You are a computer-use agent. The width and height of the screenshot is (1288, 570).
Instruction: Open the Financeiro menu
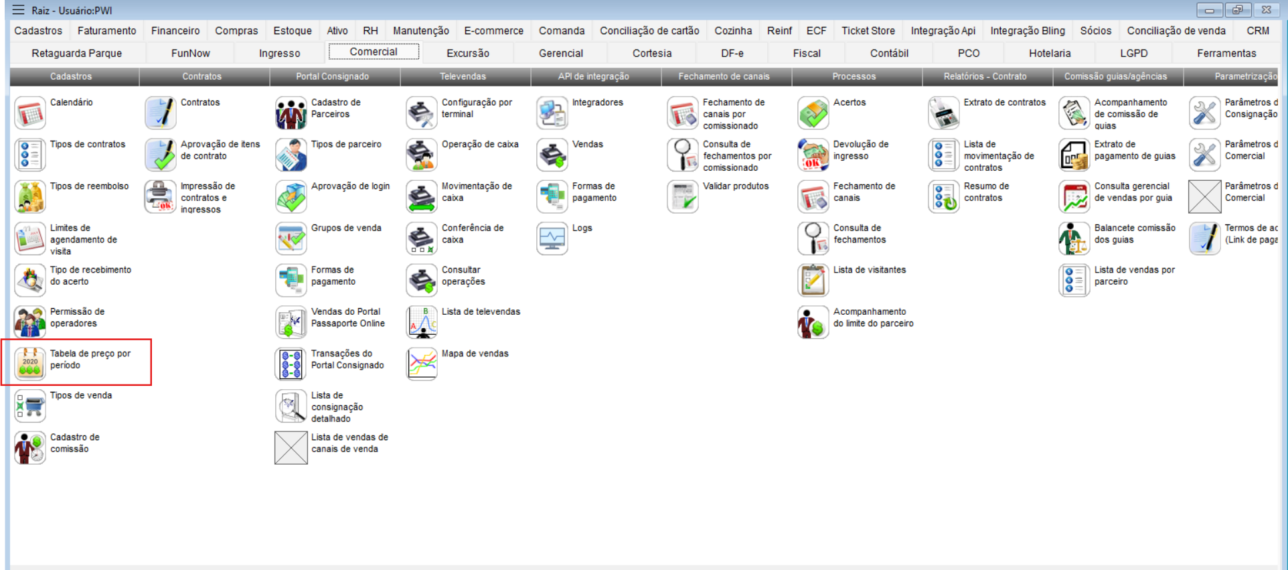[x=175, y=31]
